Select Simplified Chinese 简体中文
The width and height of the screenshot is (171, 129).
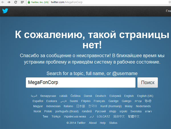(x=119, y=116)
